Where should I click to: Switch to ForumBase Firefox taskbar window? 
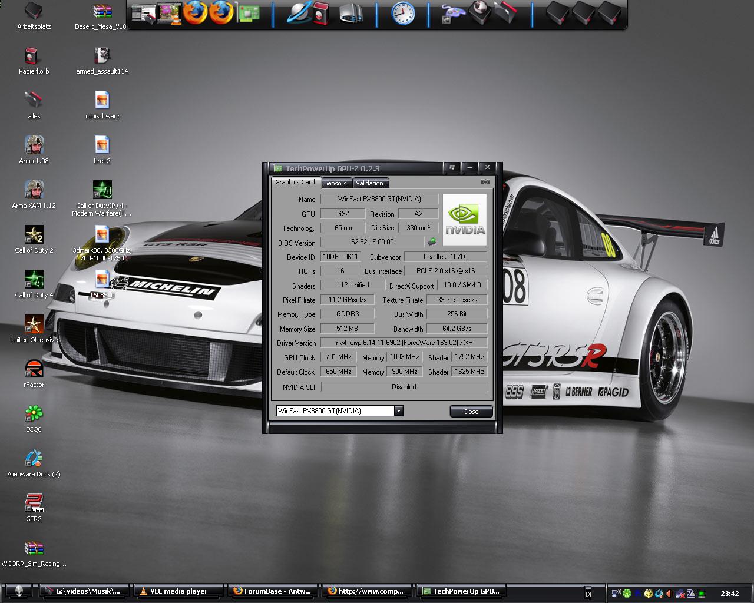click(x=273, y=591)
